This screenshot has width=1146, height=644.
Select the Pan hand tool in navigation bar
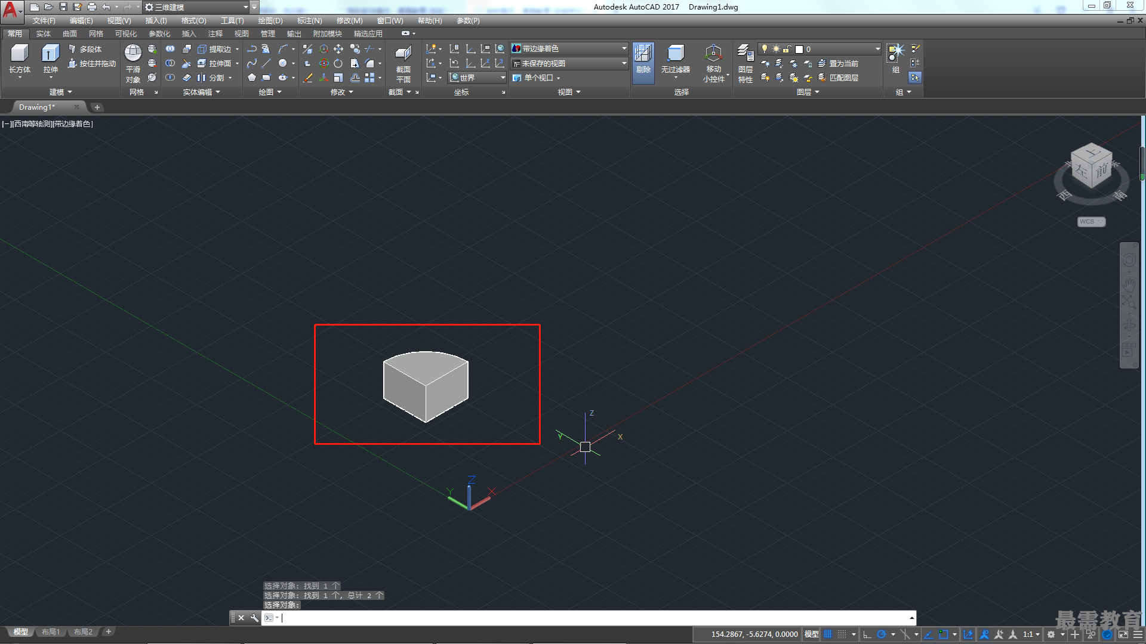coord(1128,284)
